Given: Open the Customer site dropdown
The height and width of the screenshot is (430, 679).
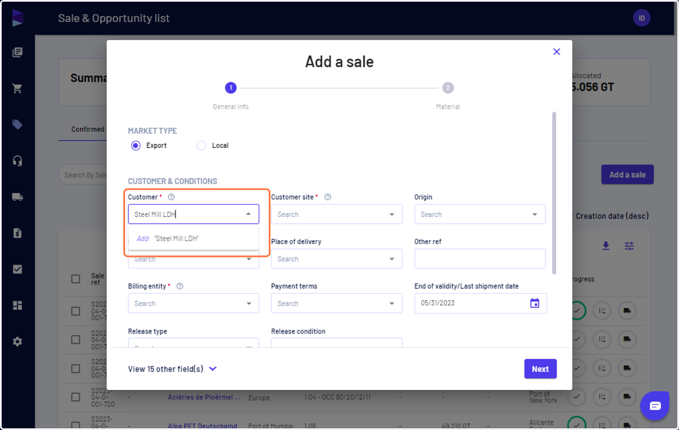Looking at the screenshot, I should point(337,214).
